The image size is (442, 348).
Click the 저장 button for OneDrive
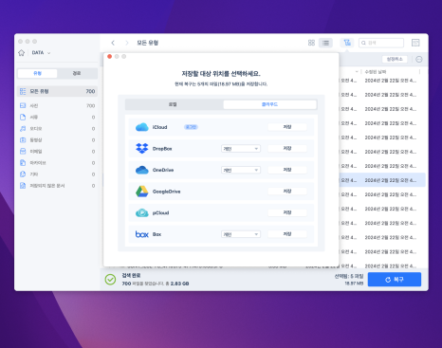[x=287, y=170]
